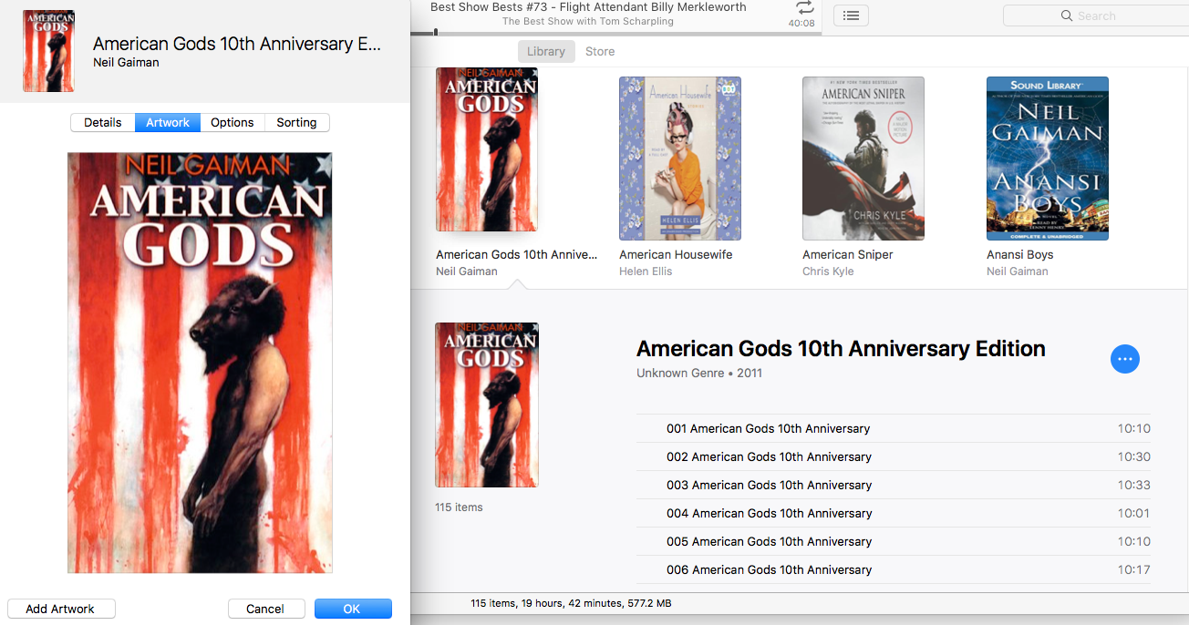Confirm with the OK button
1189x625 pixels.
click(353, 609)
